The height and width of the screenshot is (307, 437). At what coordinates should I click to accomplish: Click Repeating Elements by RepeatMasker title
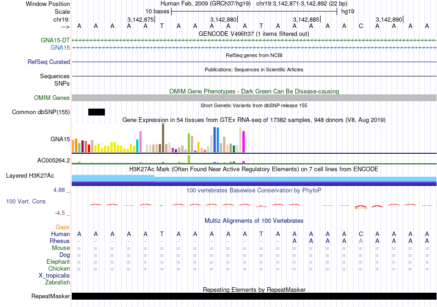(x=254, y=290)
